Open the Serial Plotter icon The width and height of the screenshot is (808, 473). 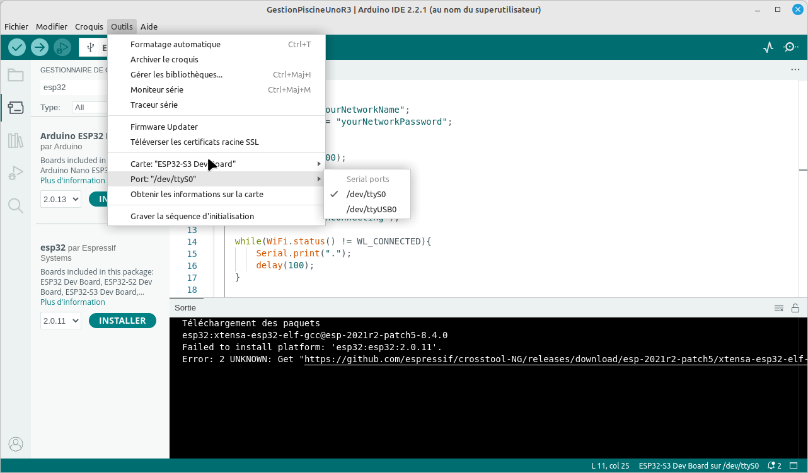coord(768,47)
